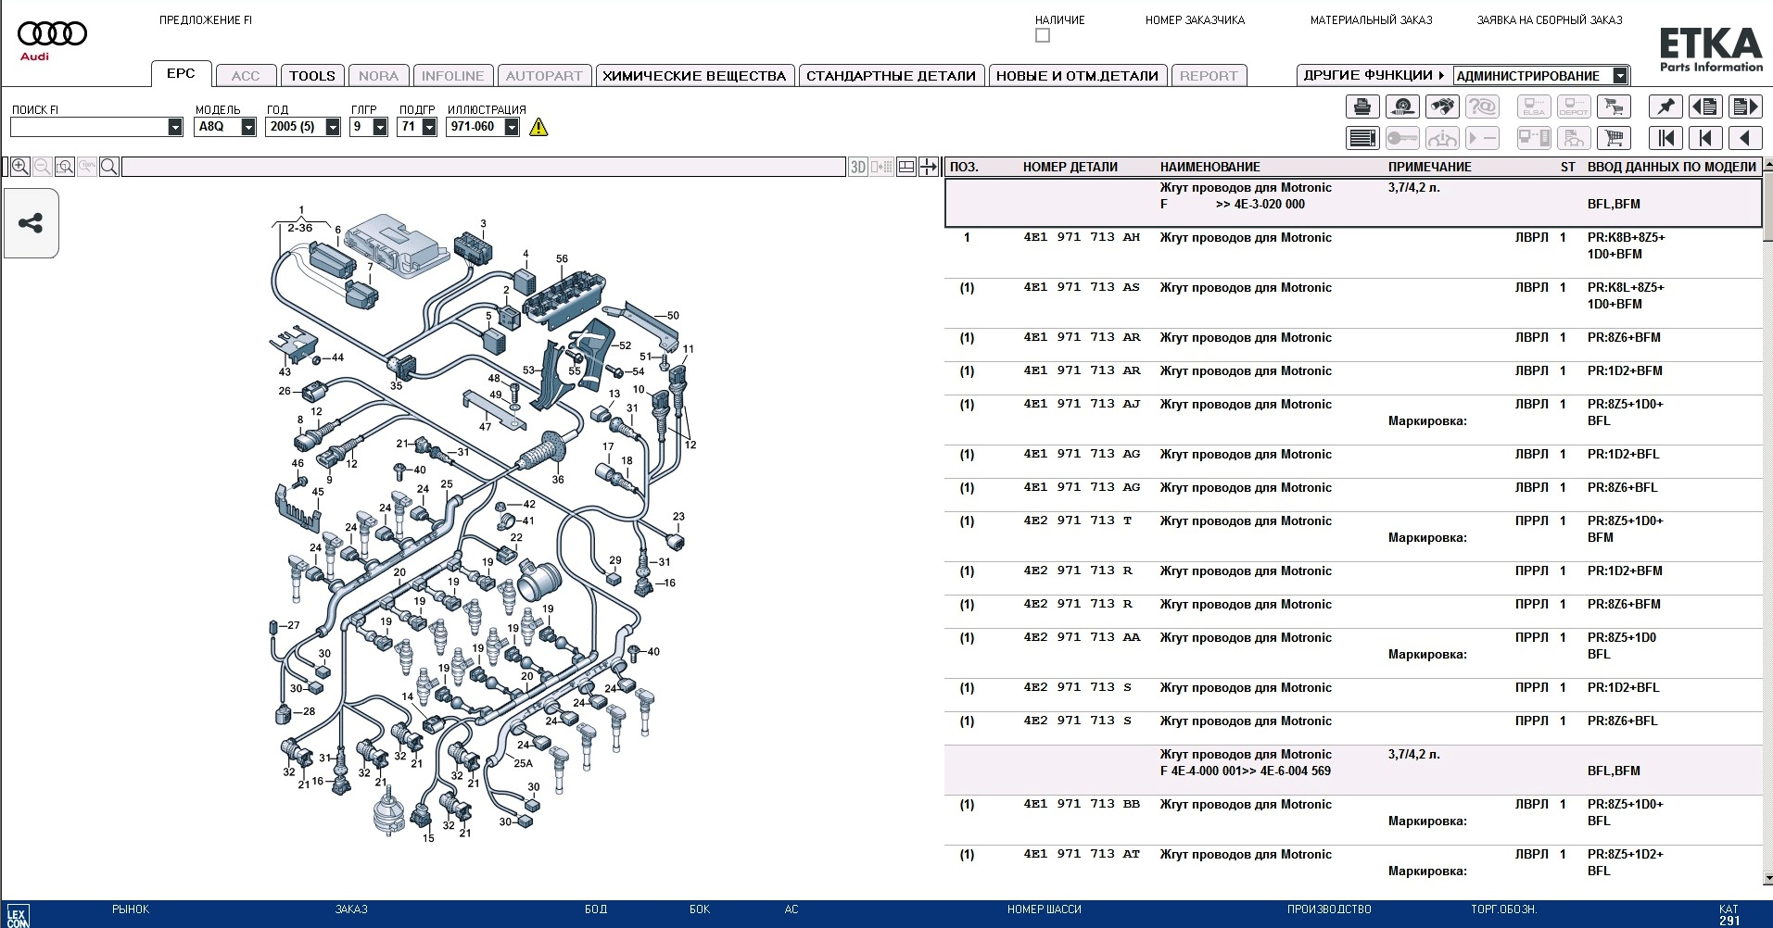Open the binoculars search tool
The width and height of the screenshot is (1773, 928).
(x=1442, y=107)
